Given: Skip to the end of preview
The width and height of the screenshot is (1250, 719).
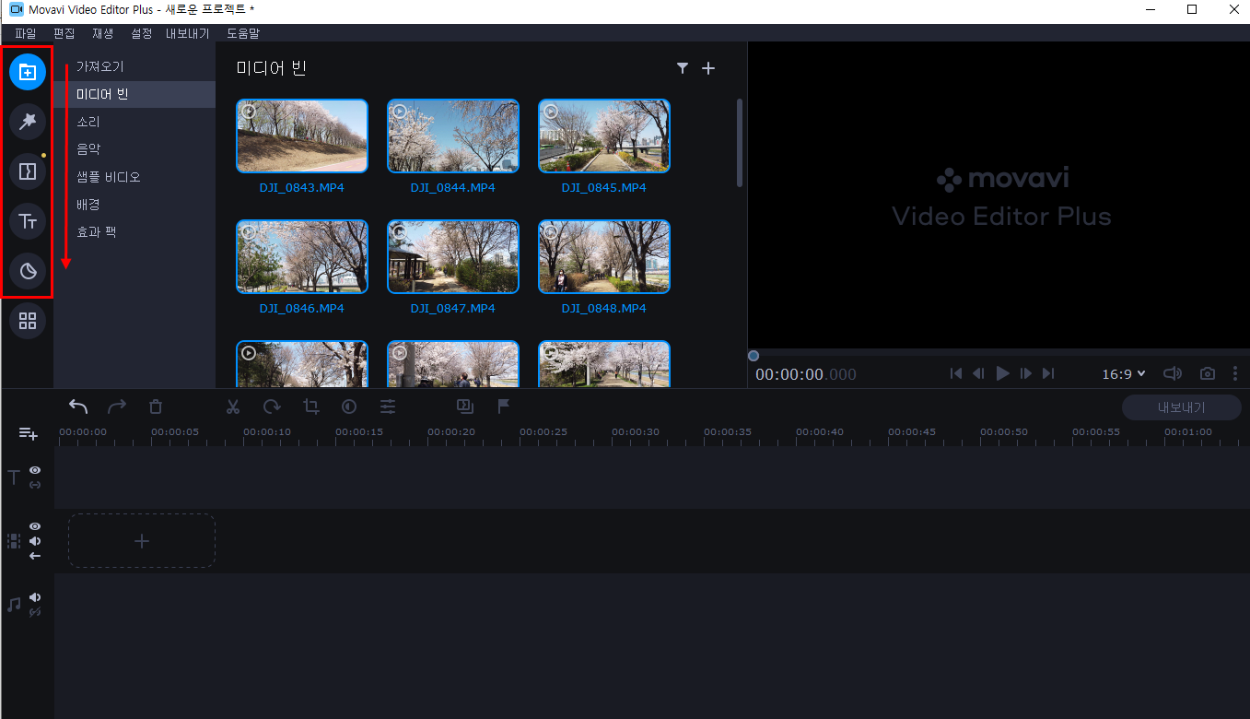Looking at the screenshot, I should [1048, 373].
